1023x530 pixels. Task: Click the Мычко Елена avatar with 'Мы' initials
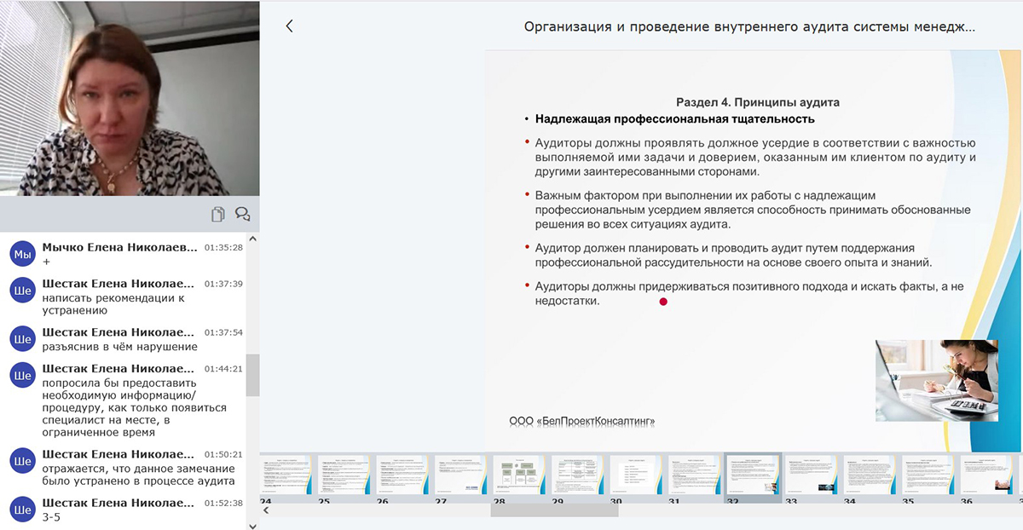pos(22,253)
